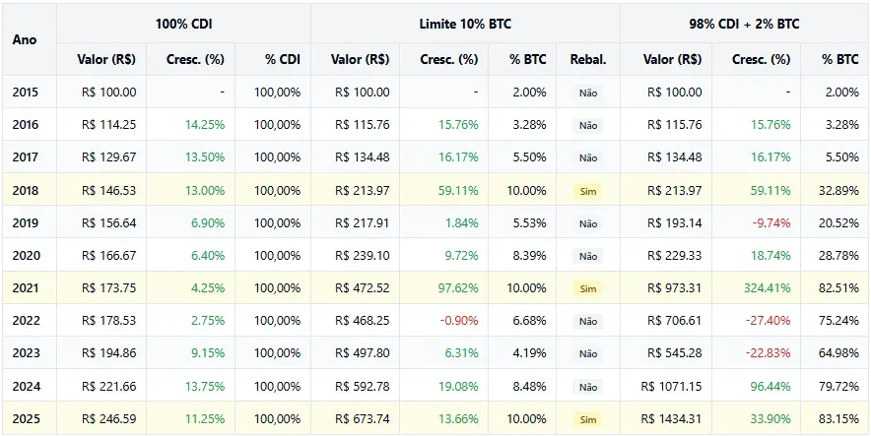Select the BTC share "4.19%"
The width and height of the screenshot is (871, 436).
530,353
